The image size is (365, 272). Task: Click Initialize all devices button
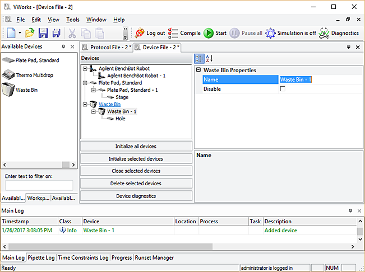pyautogui.click(x=136, y=147)
